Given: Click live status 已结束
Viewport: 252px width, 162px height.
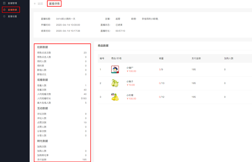Looking at the screenshot, I should click(x=119, y=25).
